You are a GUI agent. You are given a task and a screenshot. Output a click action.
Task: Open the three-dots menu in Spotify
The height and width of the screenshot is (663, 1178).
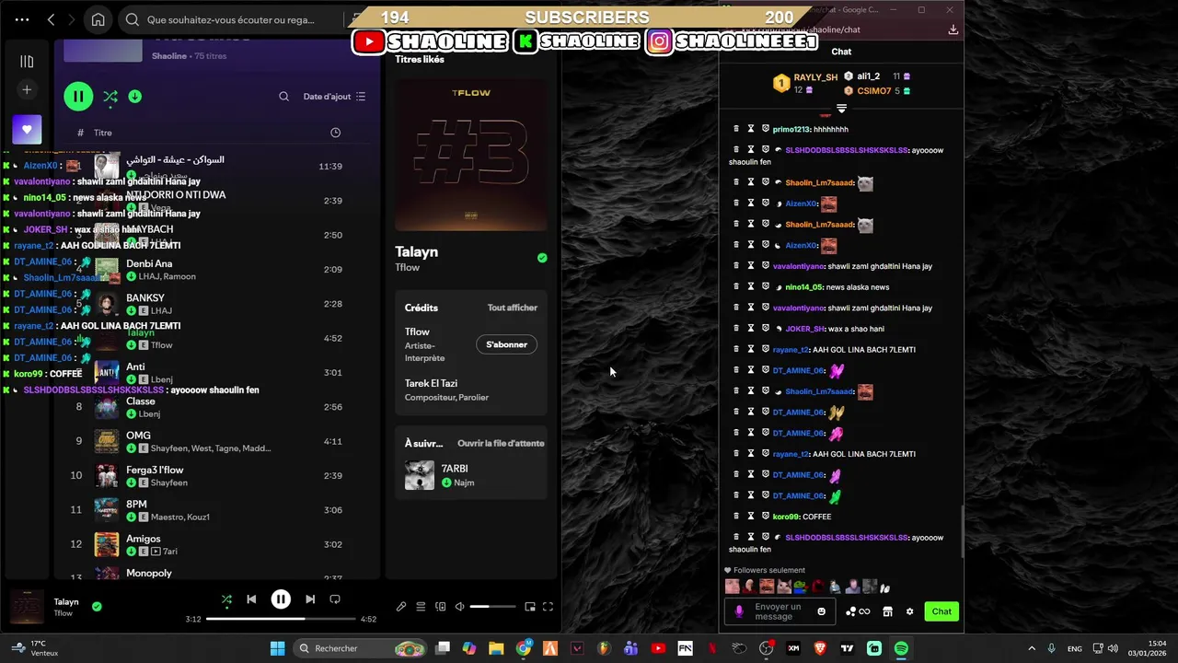(x=22, y=19)
